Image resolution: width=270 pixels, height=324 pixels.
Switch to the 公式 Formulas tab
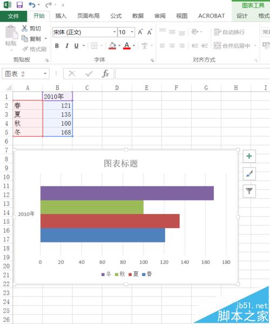tap(116, 16)
